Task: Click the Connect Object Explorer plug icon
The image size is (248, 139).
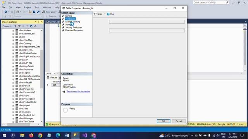Action: (x=15, y=26)
